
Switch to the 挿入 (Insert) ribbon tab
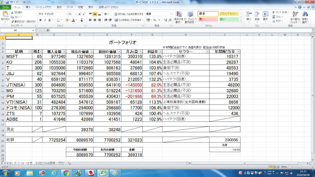point(28,7)
